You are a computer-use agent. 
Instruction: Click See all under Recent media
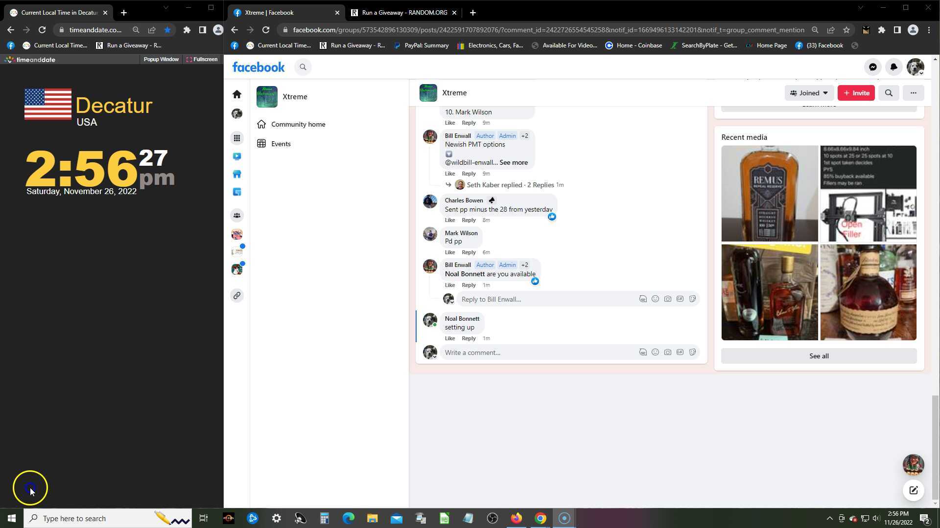point(819,356)
